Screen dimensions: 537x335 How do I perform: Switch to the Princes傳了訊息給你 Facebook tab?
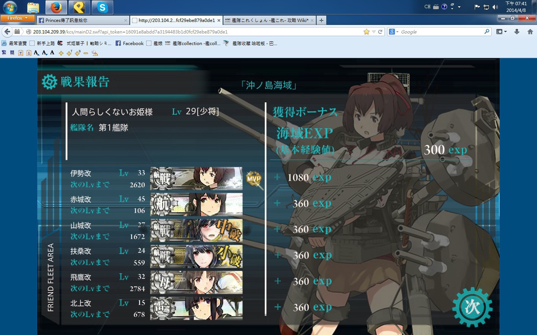point(83,20)
